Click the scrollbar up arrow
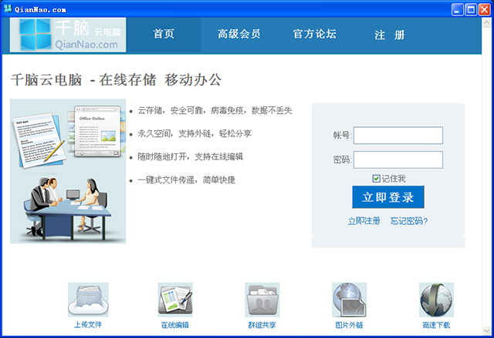 click(486, 22)
